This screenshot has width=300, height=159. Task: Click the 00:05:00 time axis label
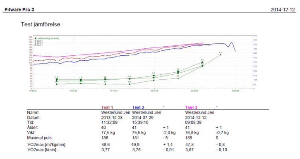coord(73,91)
